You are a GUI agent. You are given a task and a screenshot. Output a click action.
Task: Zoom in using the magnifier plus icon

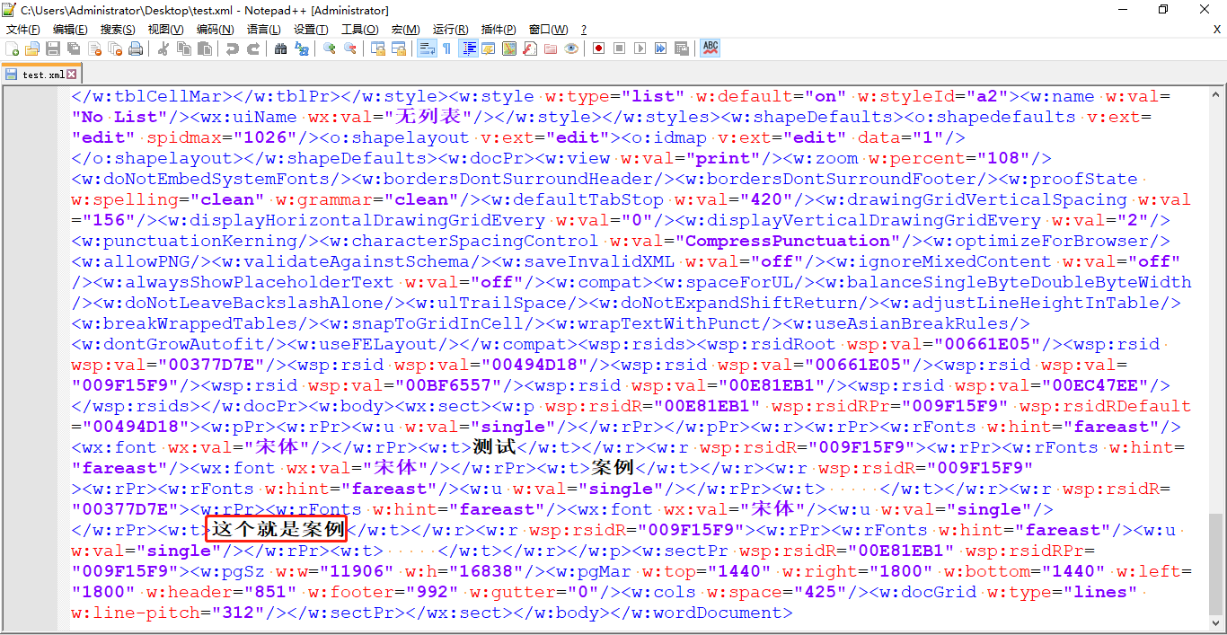(330, 49)
